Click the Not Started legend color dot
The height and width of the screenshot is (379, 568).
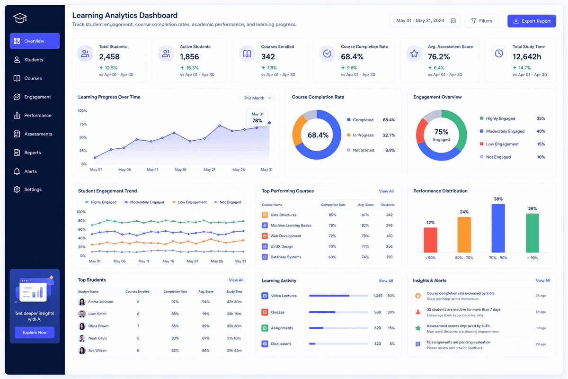coord(349,150)
